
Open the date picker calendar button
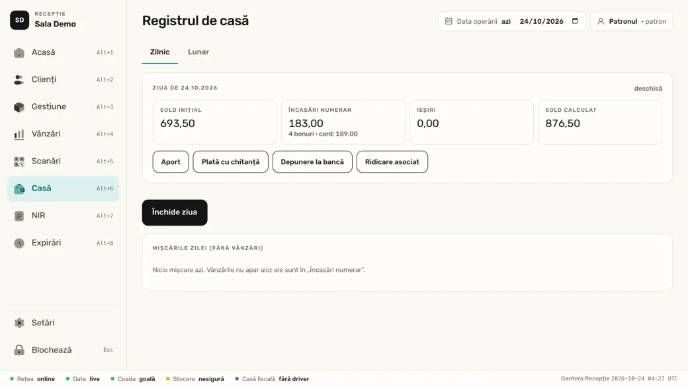575,21
